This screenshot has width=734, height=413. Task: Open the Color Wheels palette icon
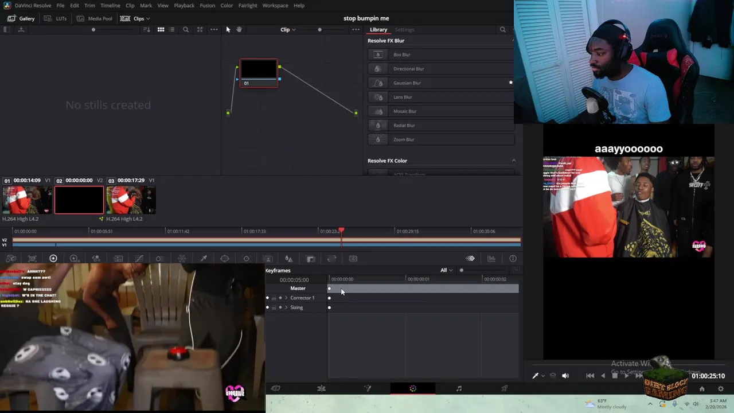click(x=53, y=259)
